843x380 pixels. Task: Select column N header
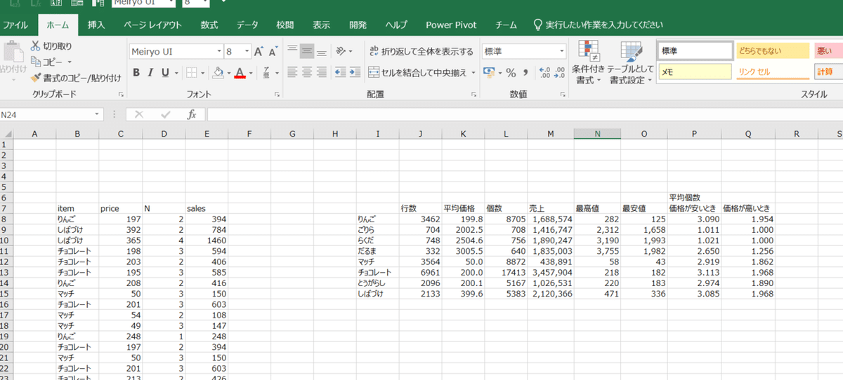click(x=596, y=133)
